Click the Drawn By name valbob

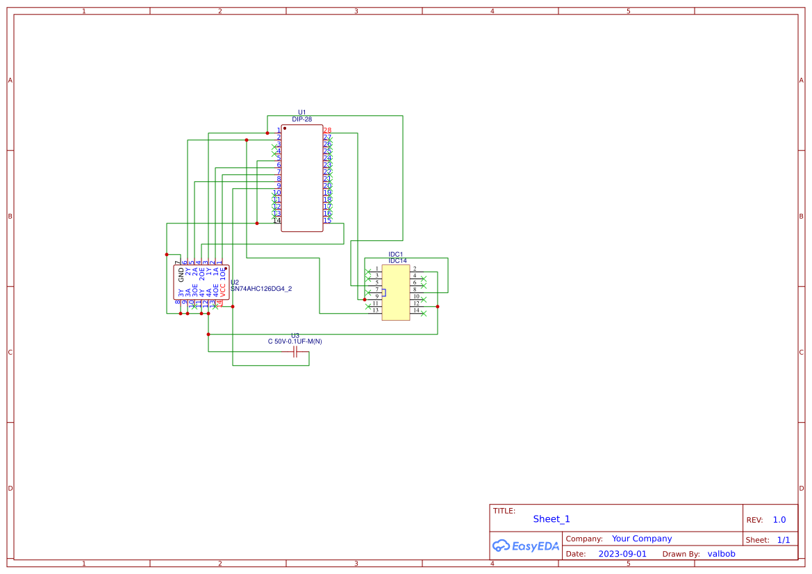click(x=721, y=554)
